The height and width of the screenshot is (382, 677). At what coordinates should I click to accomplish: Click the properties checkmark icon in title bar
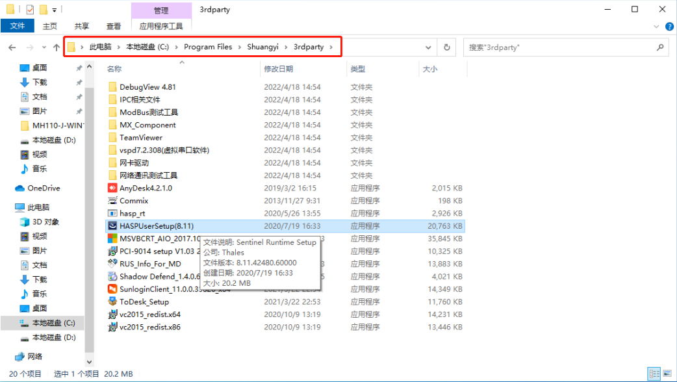click(x=31, y=10)
